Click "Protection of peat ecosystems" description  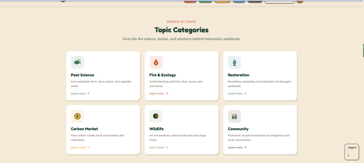coord(259,138)
